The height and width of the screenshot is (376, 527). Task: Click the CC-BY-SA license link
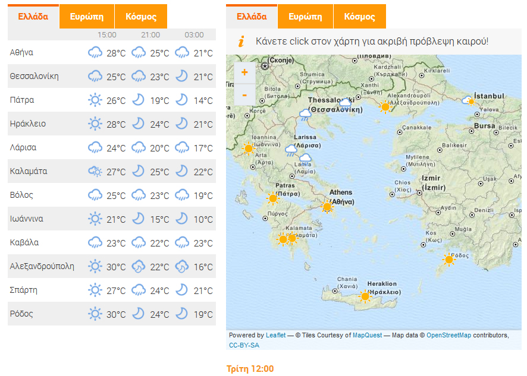point(244,345)
